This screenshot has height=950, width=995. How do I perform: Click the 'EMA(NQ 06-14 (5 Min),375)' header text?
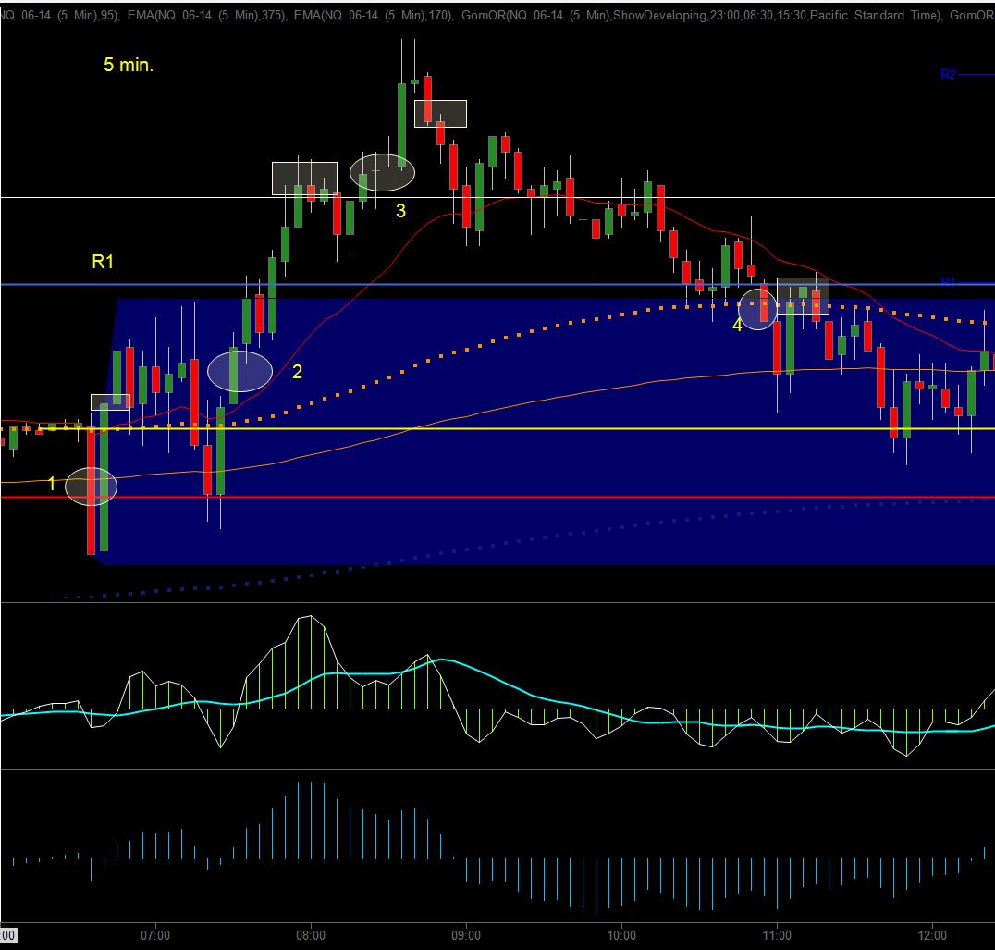206,15
